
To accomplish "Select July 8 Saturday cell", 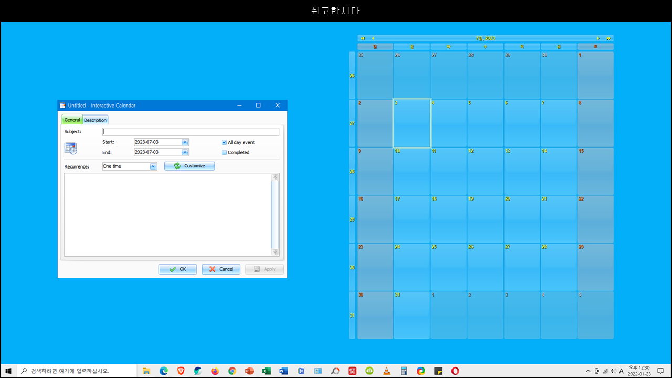I will (595, 123).
